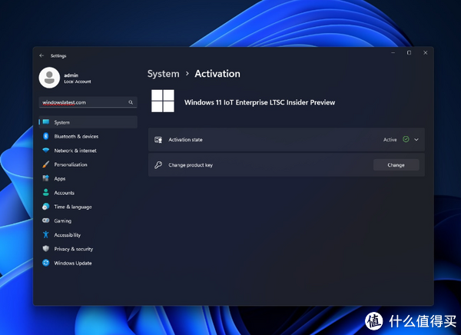Expand the Activation state chevron

click(416, 139)
